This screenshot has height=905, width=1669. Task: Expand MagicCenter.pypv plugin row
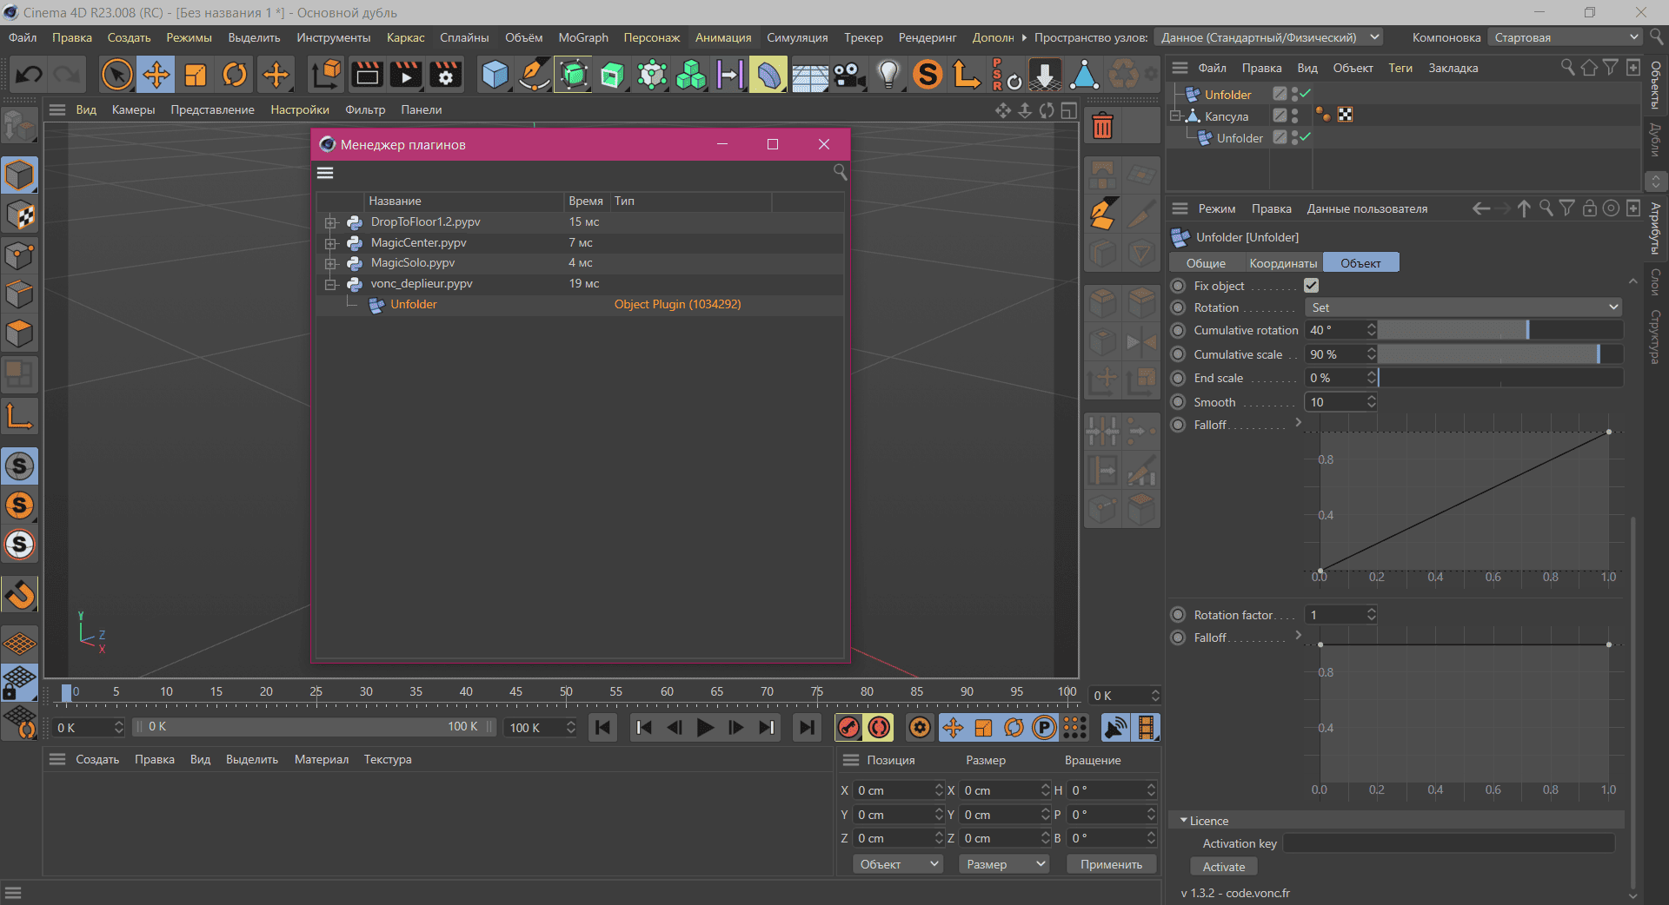pyautogui.click(x=330, y=243)
